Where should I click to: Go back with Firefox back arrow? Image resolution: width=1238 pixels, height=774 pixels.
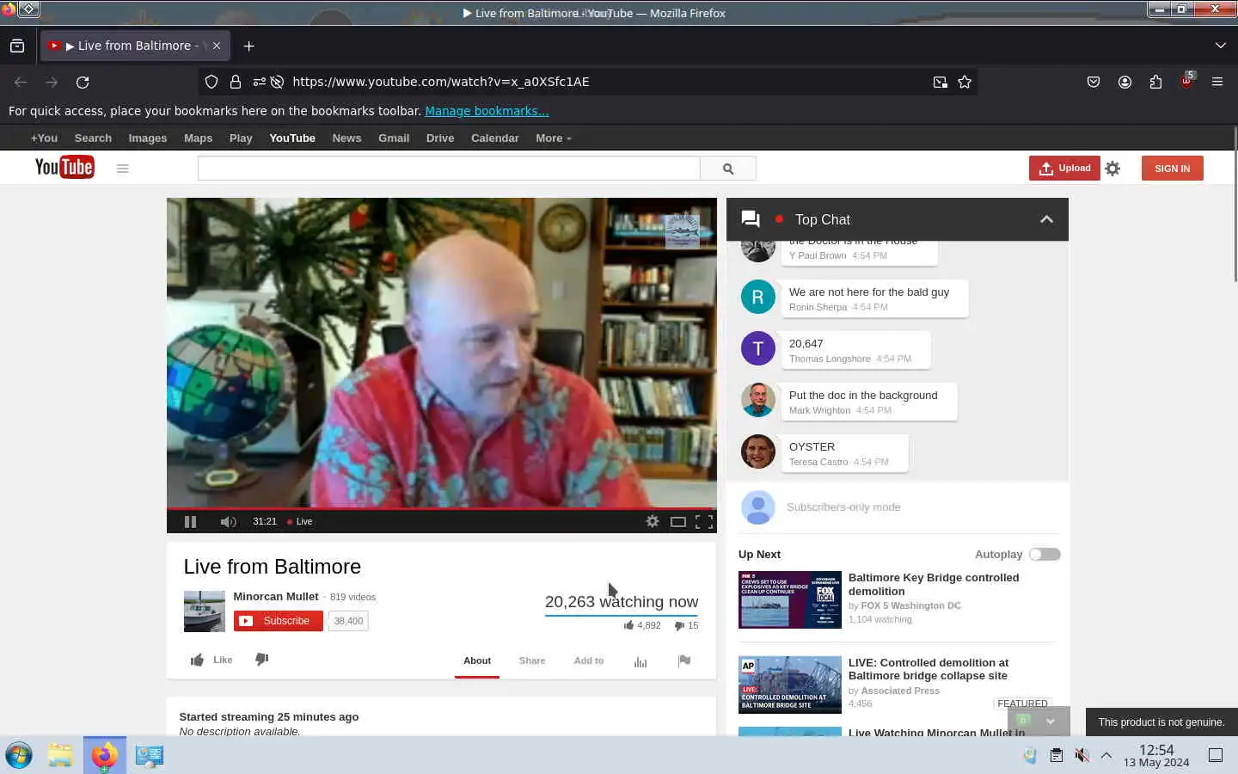pos(21,82)
